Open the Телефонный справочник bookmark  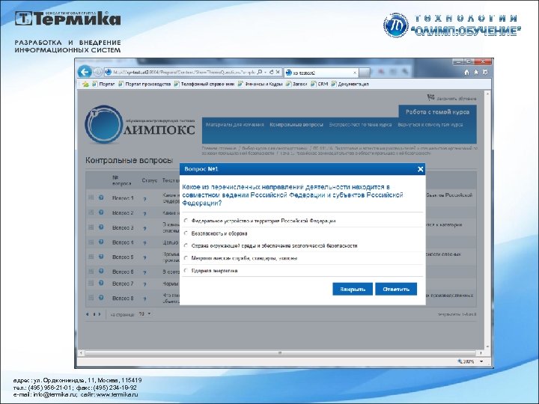coord(204,84)
